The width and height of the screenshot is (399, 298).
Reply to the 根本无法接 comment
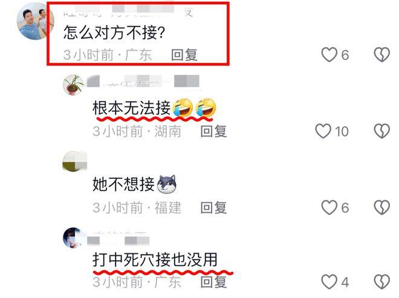point(213,131)
